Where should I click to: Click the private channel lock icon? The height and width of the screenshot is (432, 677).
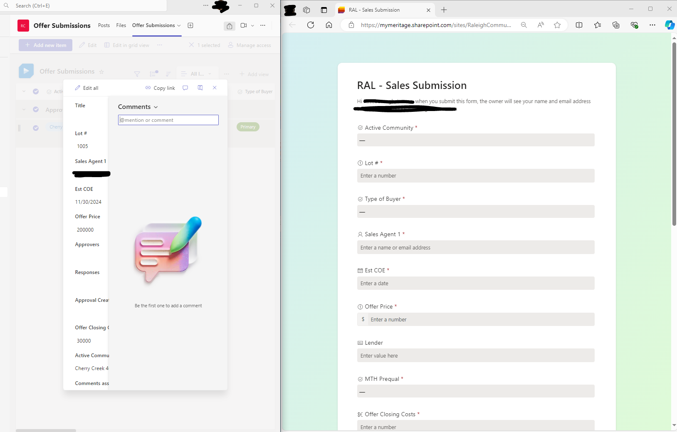tap(229, 26)
